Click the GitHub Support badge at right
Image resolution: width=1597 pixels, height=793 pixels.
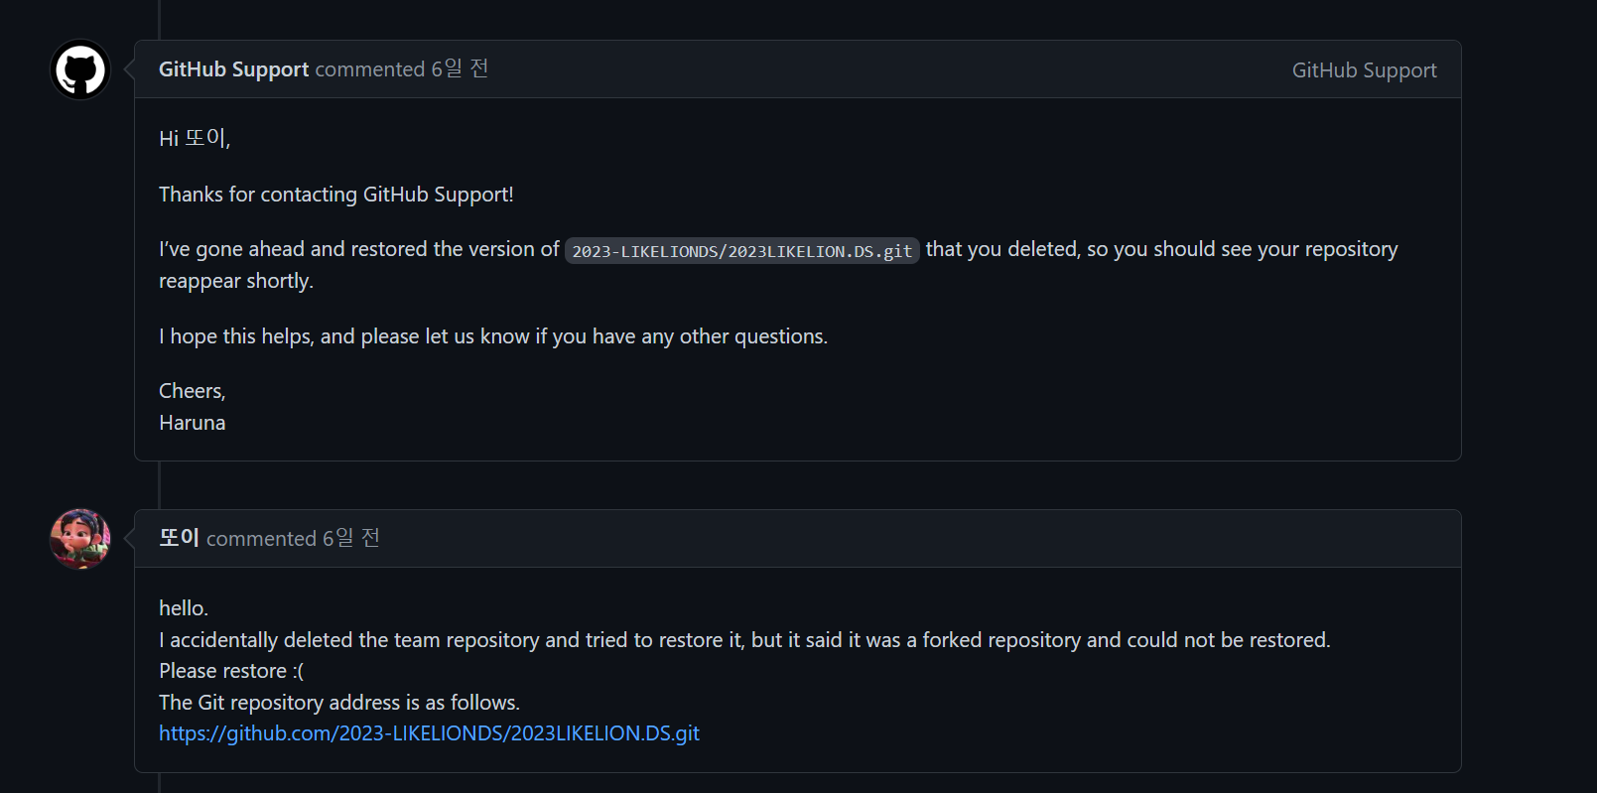(1364, 70)
